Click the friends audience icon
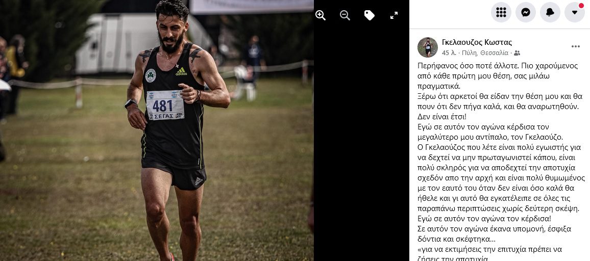 (518, 53)
